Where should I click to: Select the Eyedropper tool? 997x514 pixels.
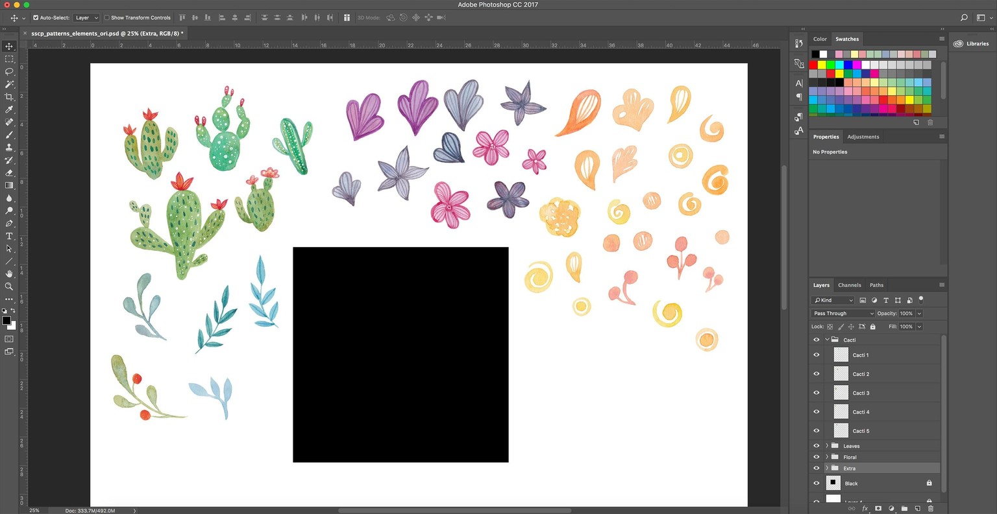click(x=9, y=110)
